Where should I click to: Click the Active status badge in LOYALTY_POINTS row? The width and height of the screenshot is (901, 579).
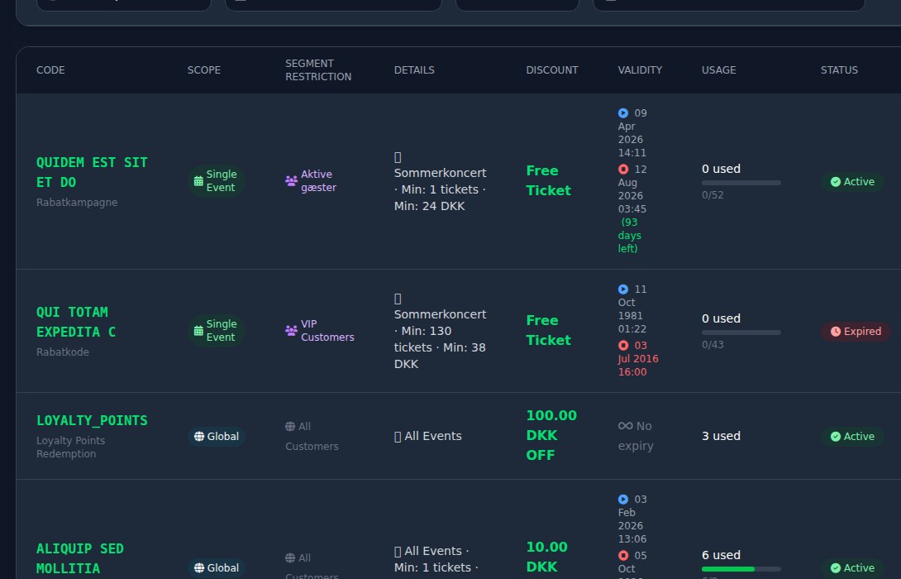click(853, 437)
